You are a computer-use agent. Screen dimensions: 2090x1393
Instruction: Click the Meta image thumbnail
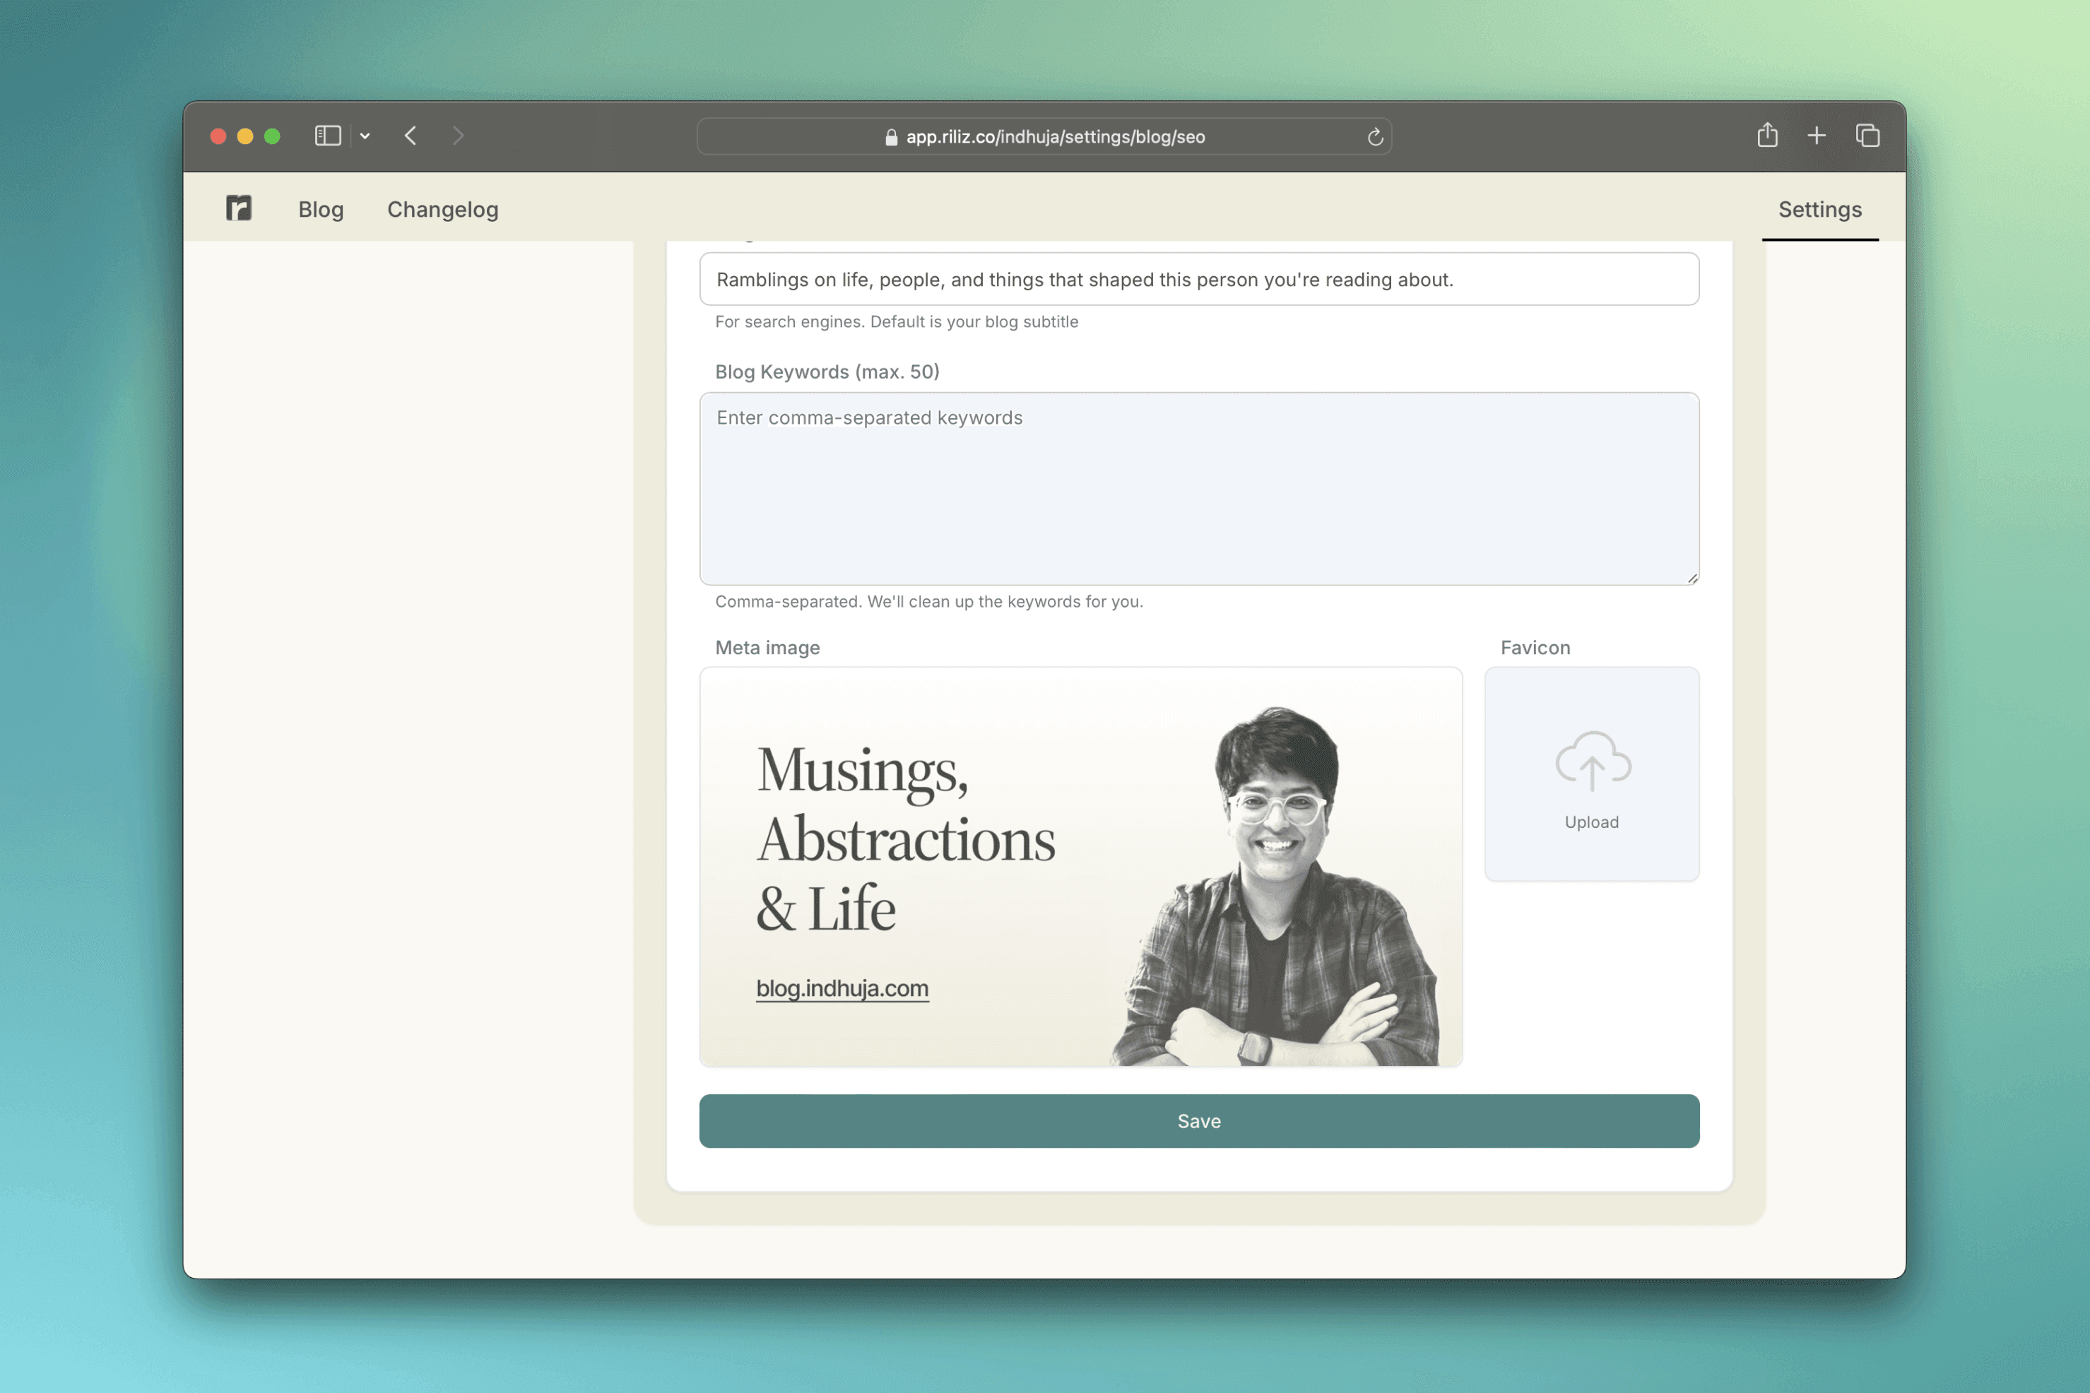pyautogui.click(x=1080, y=867)
